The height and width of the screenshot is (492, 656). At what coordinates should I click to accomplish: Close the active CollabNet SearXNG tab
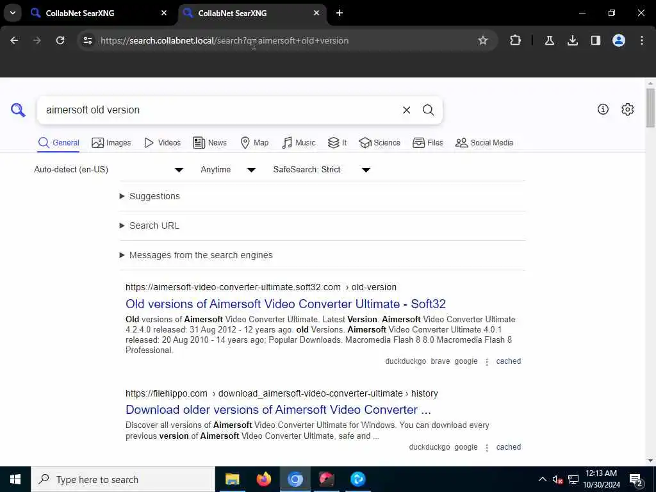pyautogui.click(x=316, y=13)
